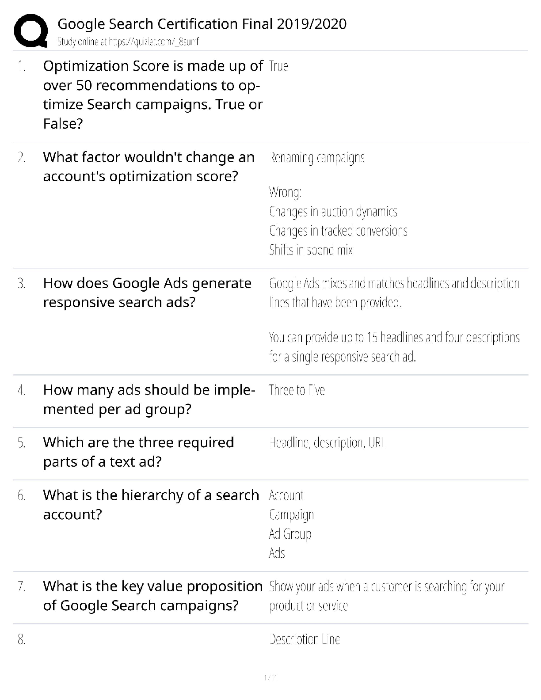Image resolution: width=541 pixels, height=700 pixels.
Task: Select question 3 about responsive search ads
Action: pyautogui.click(x=147, y=293)
